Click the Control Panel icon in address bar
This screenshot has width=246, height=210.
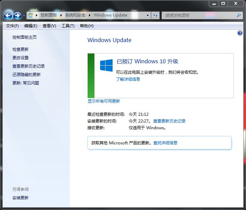click(x=30, y=15)
